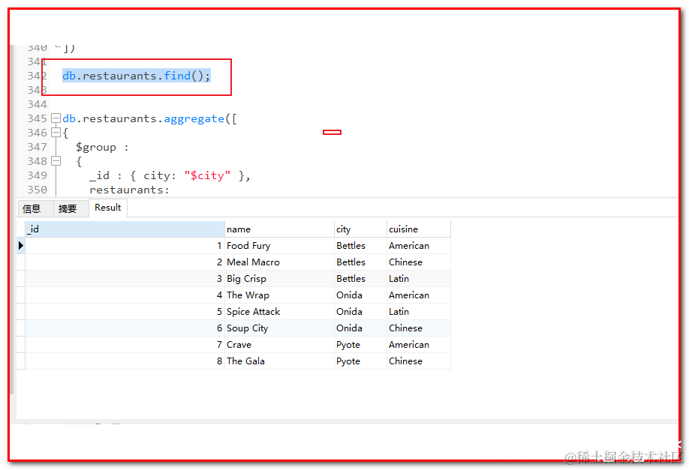
Task: Click cuisine American in Food Fury row
Action: click(x=419, y=246)
